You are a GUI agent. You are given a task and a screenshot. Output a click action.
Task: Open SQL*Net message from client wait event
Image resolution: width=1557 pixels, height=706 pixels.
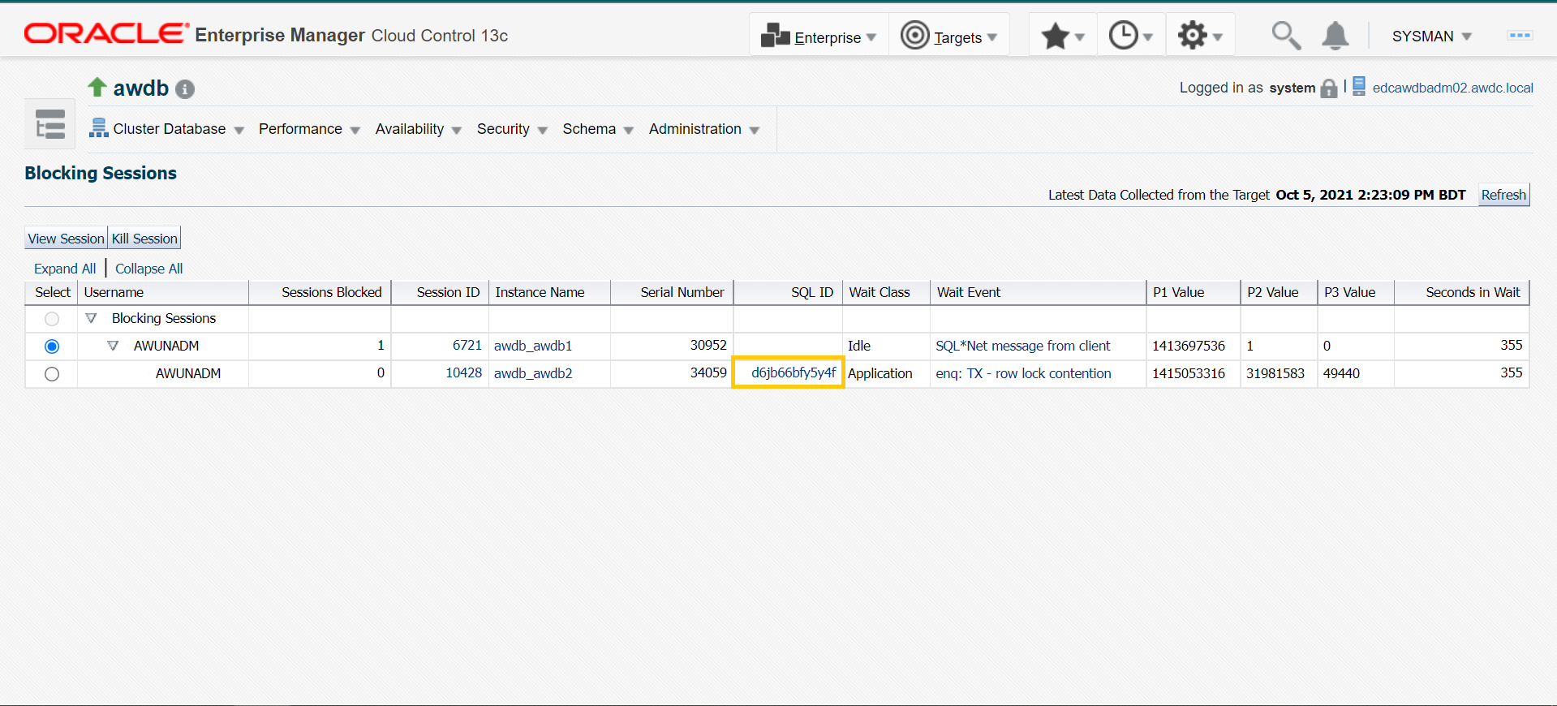1023,346
